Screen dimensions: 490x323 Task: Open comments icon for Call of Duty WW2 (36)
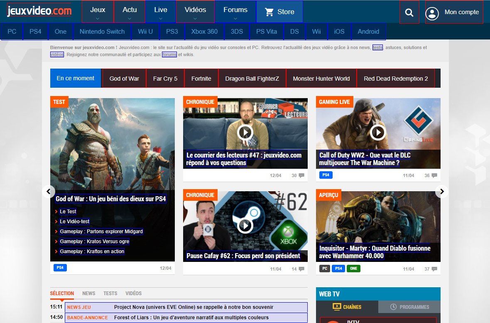(434, 175)
